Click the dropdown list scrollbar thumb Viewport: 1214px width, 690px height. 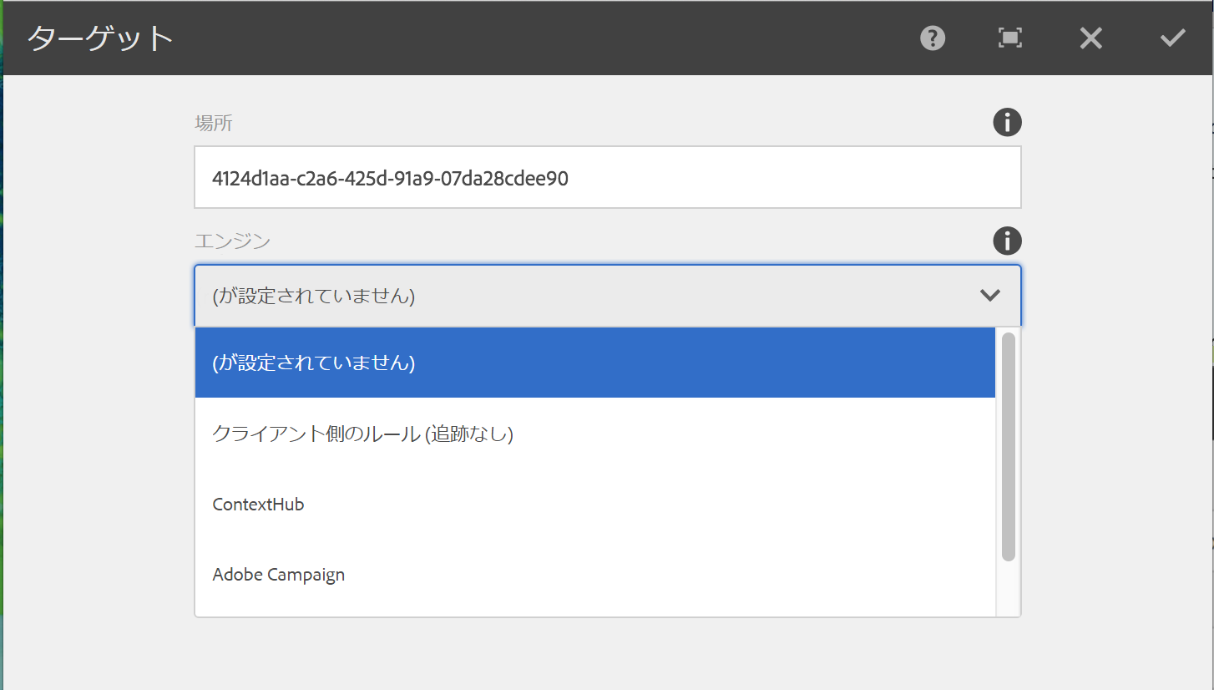tap(1008, 446)
